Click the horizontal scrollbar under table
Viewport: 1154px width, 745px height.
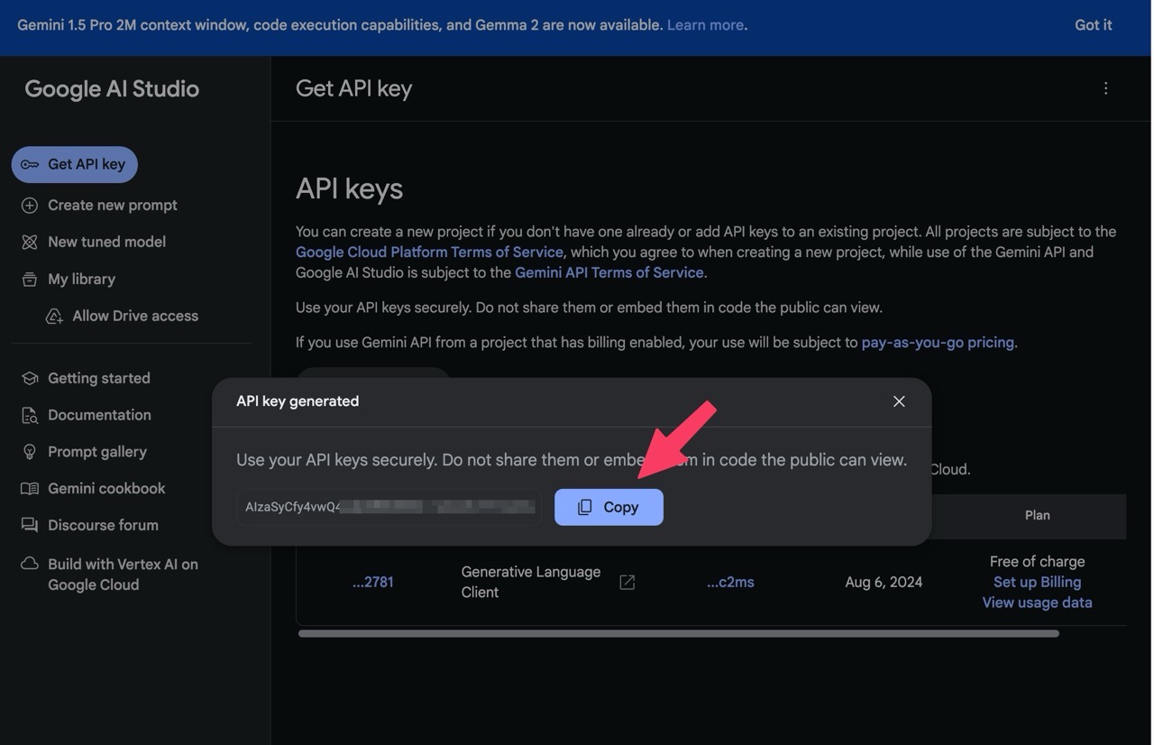[x=679, y=633]
